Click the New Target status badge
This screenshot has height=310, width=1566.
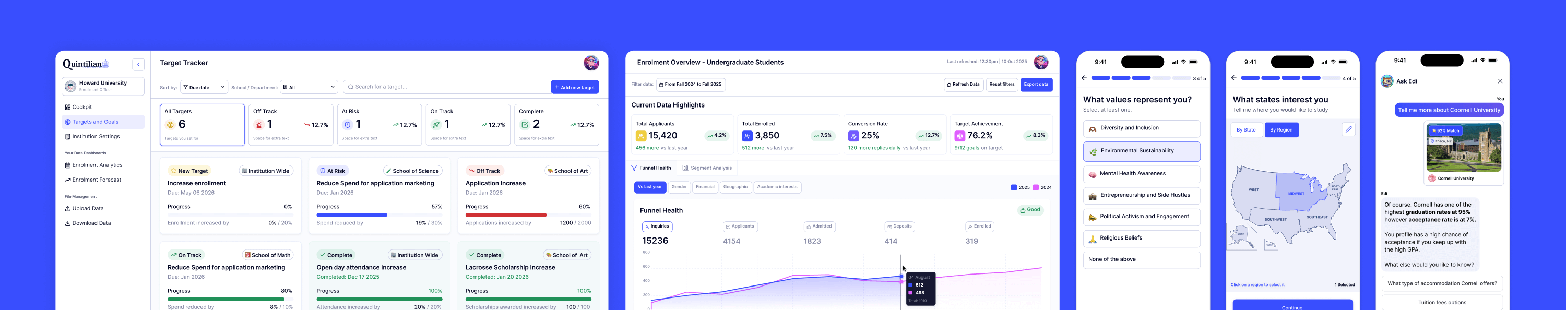pyautogui.click(x=189, y=171)
